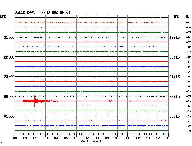Click the 00 minute axis label
The width and height of the screenshot is (192, 146).
[15, 138]
